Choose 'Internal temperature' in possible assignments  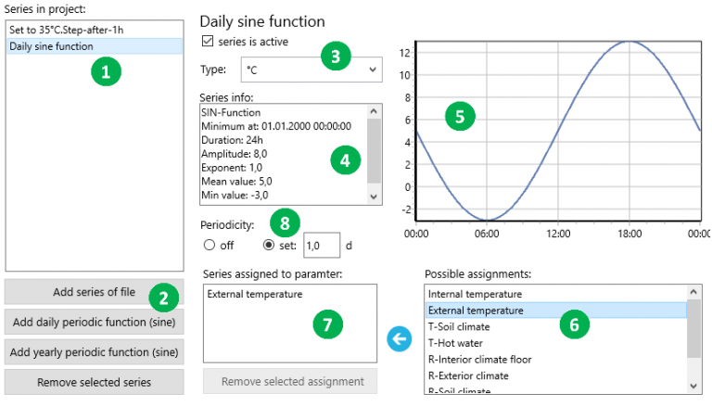coord(477,294)
